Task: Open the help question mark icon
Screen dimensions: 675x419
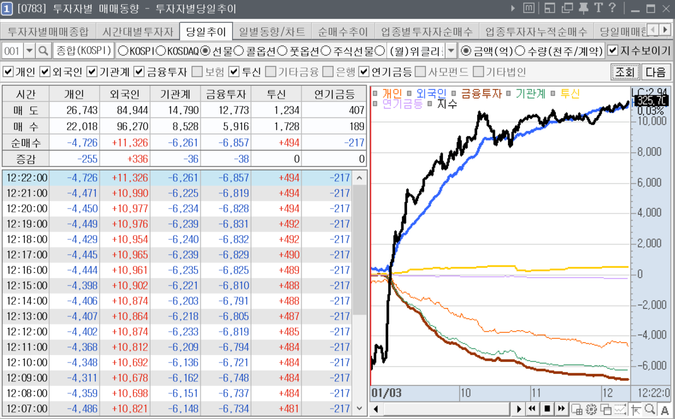Action: coord(613,8)
